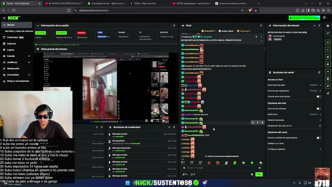
Task: Toggle Mostrar cantidad de espectadores switch
Action: pyautogui.click(x=319, y=138)
